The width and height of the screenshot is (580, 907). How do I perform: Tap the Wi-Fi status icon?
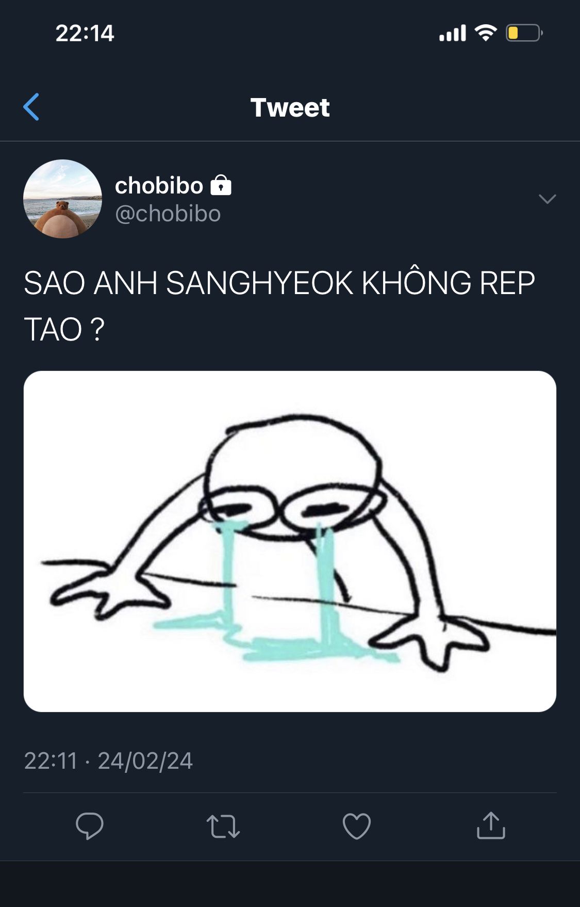point(486,33)
